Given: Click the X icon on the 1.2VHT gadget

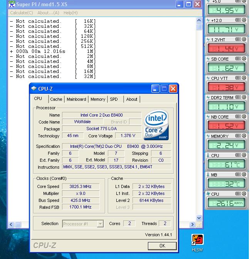Looking at the screenshot, I should pyautogui.click(x=244, y=39).
